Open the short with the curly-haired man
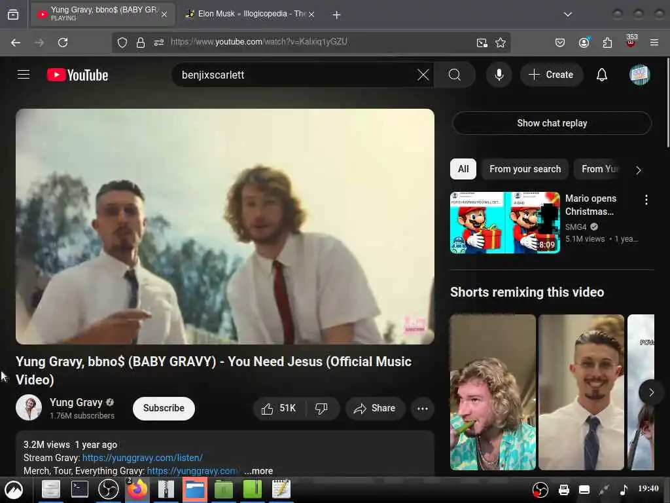The image size is (670, 503). click(x=493, y=392)
